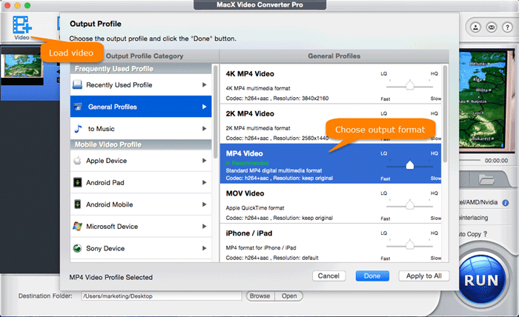
Task: Click the Apple Device logo icon
Action: click(77, 160)
